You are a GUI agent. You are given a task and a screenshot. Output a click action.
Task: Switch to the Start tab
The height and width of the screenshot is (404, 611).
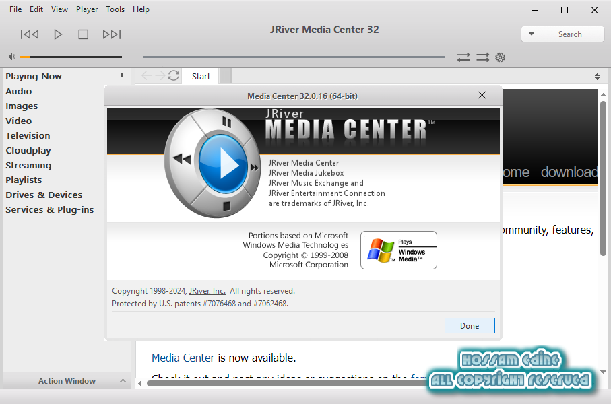tap(201, 76)
